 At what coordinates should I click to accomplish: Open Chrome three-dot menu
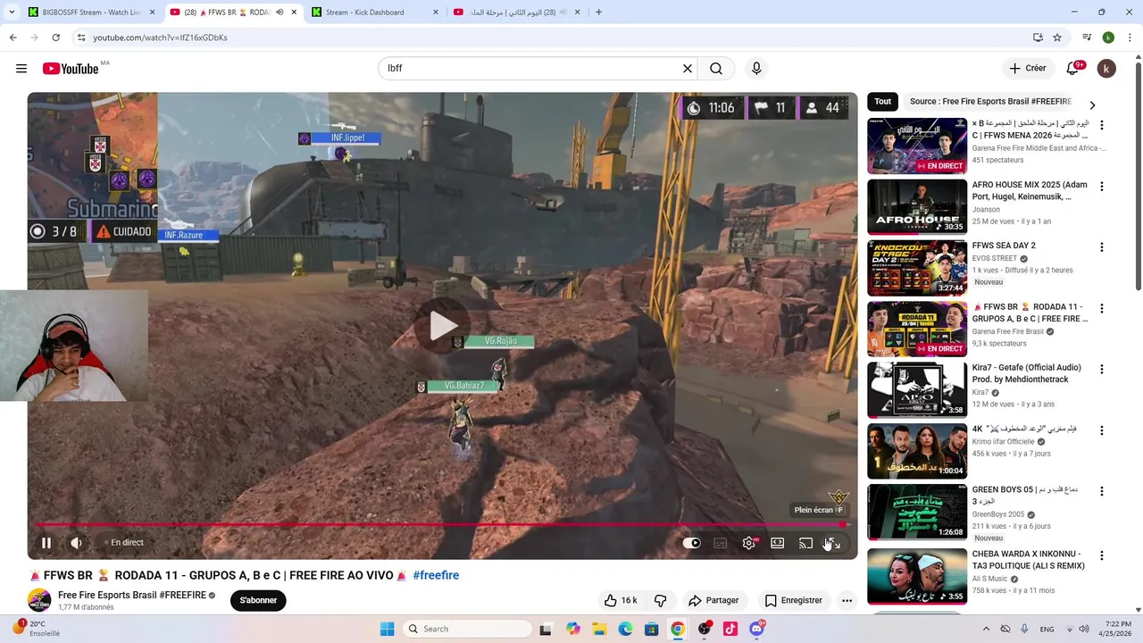click(x=1128, y=38)
